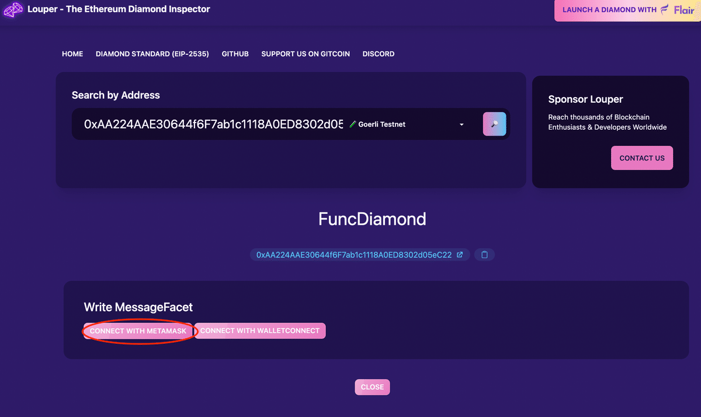Click the CLOSE button
This screenshot has height=417, width=701.
[x=372, y=387]
